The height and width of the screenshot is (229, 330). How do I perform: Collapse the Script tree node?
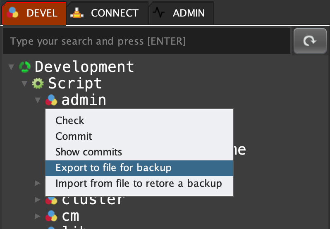(x=24, y=83)
